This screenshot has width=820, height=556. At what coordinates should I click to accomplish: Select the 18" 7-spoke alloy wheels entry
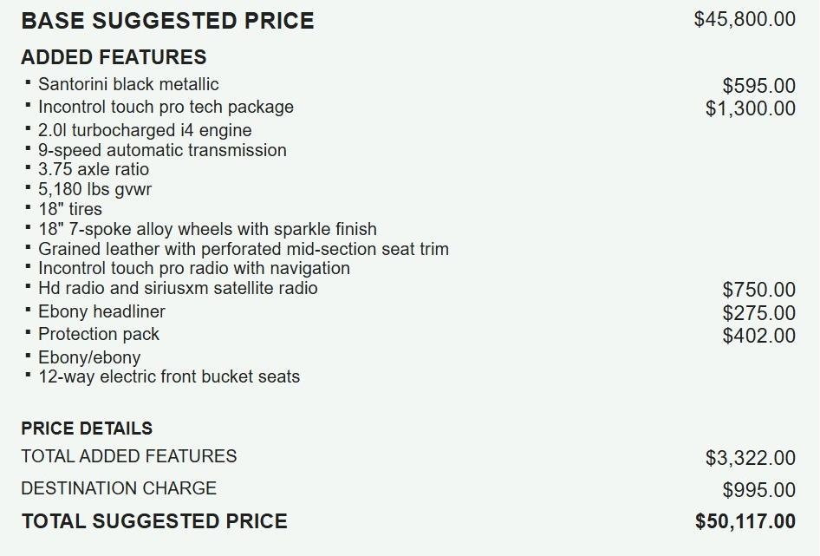(207, 229)
